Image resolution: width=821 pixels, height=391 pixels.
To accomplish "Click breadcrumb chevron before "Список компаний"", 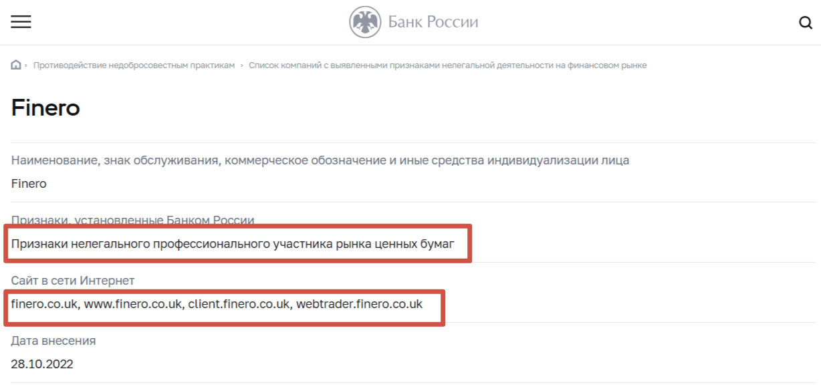I will (242, 66).
